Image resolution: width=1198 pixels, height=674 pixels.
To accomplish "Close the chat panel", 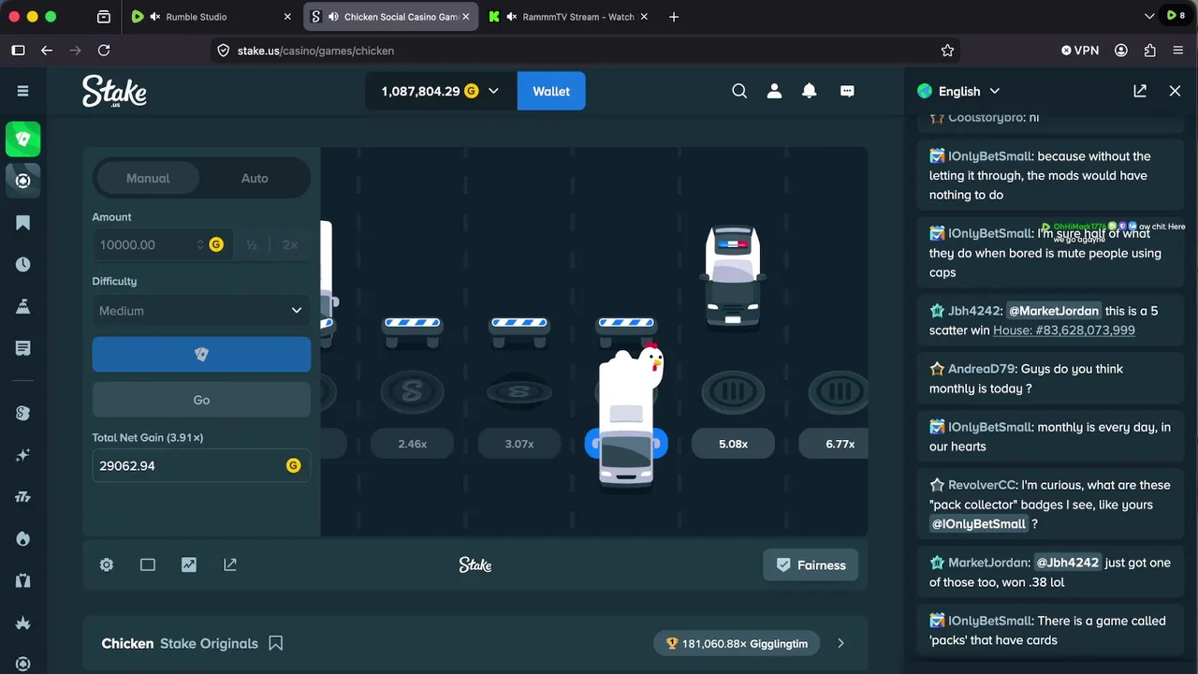I will (1176, 91).
